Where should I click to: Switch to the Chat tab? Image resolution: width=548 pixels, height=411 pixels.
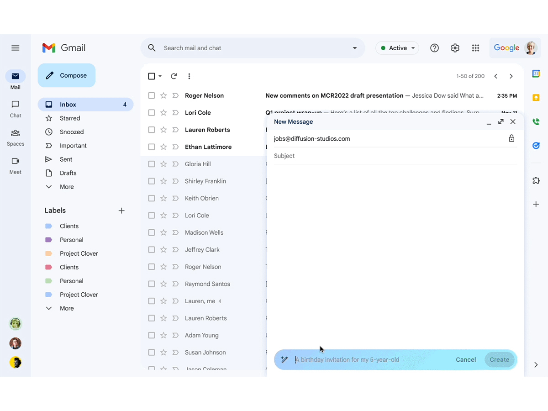click(x=16, y=109)
